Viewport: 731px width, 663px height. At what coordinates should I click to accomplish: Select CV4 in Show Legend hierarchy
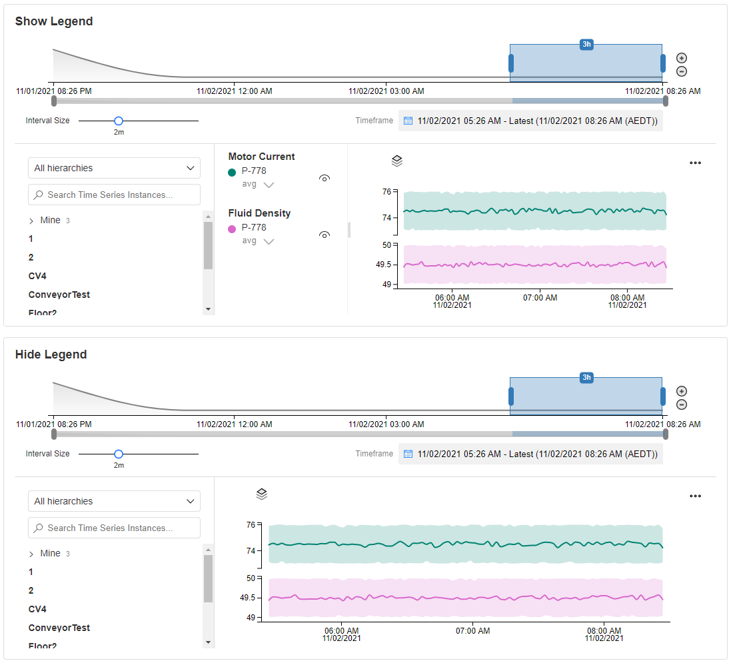37,276
